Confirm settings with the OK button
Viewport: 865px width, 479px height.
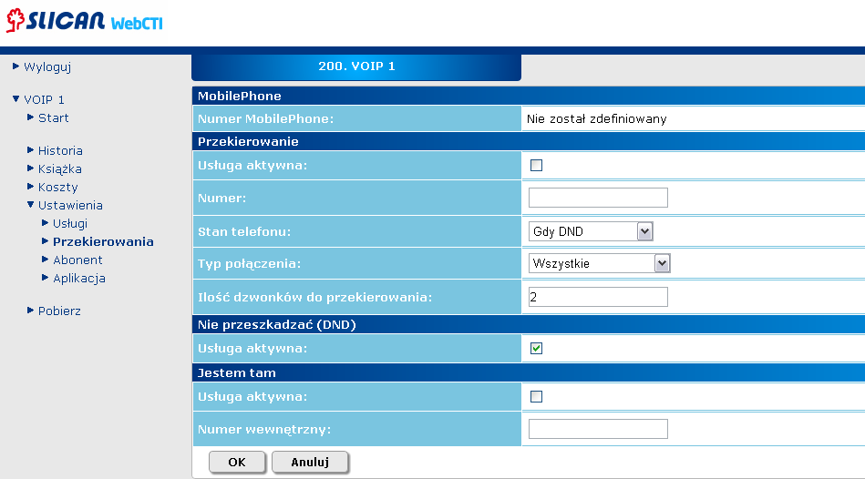(237, 462)
